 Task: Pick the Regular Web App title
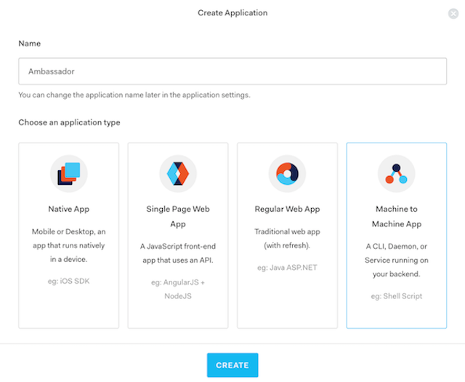287,209
